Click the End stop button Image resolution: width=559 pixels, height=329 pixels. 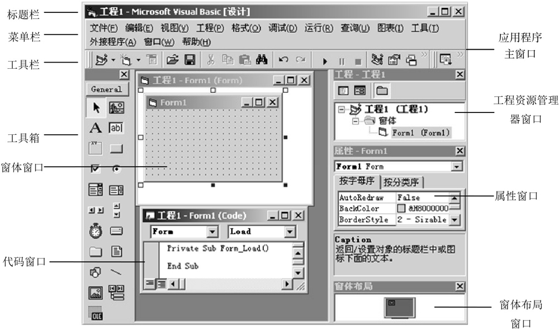(358, 62)
